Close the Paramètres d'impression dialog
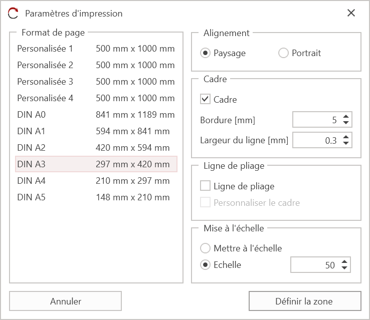370x320 pixels. tap(351, 13)
